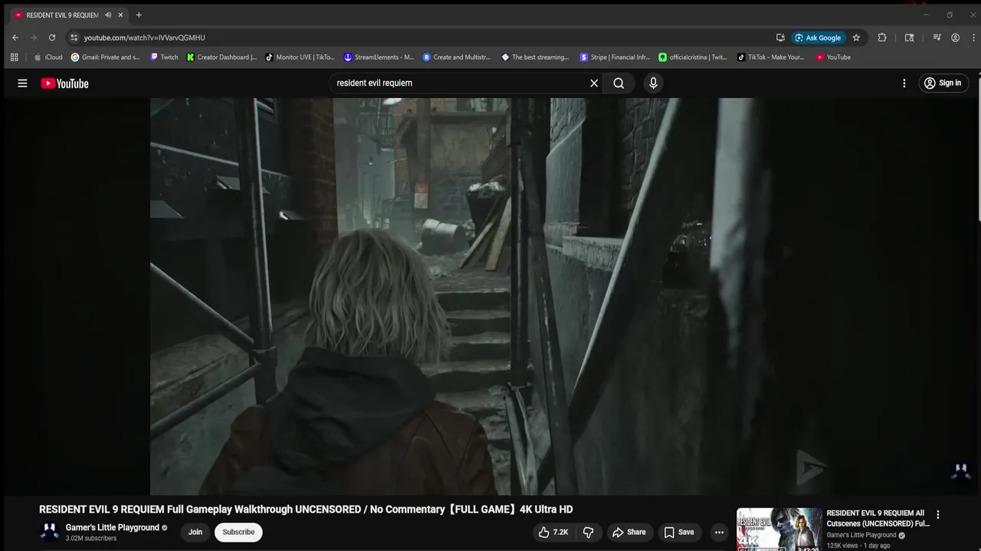Open Create and Multistream bookmark
This screenshot has height=551, width=981.
point(457,57)
